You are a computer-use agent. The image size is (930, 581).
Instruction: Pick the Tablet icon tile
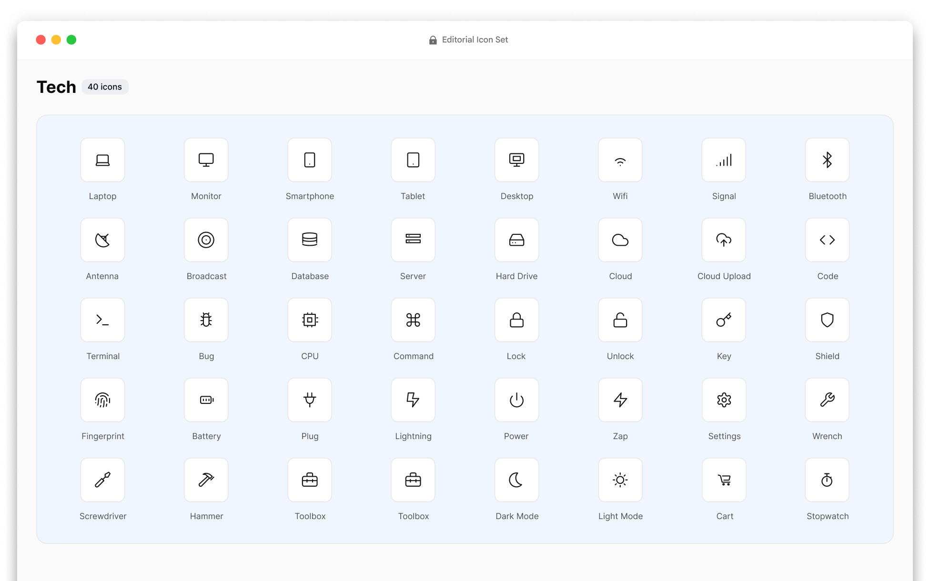point(413,160)
